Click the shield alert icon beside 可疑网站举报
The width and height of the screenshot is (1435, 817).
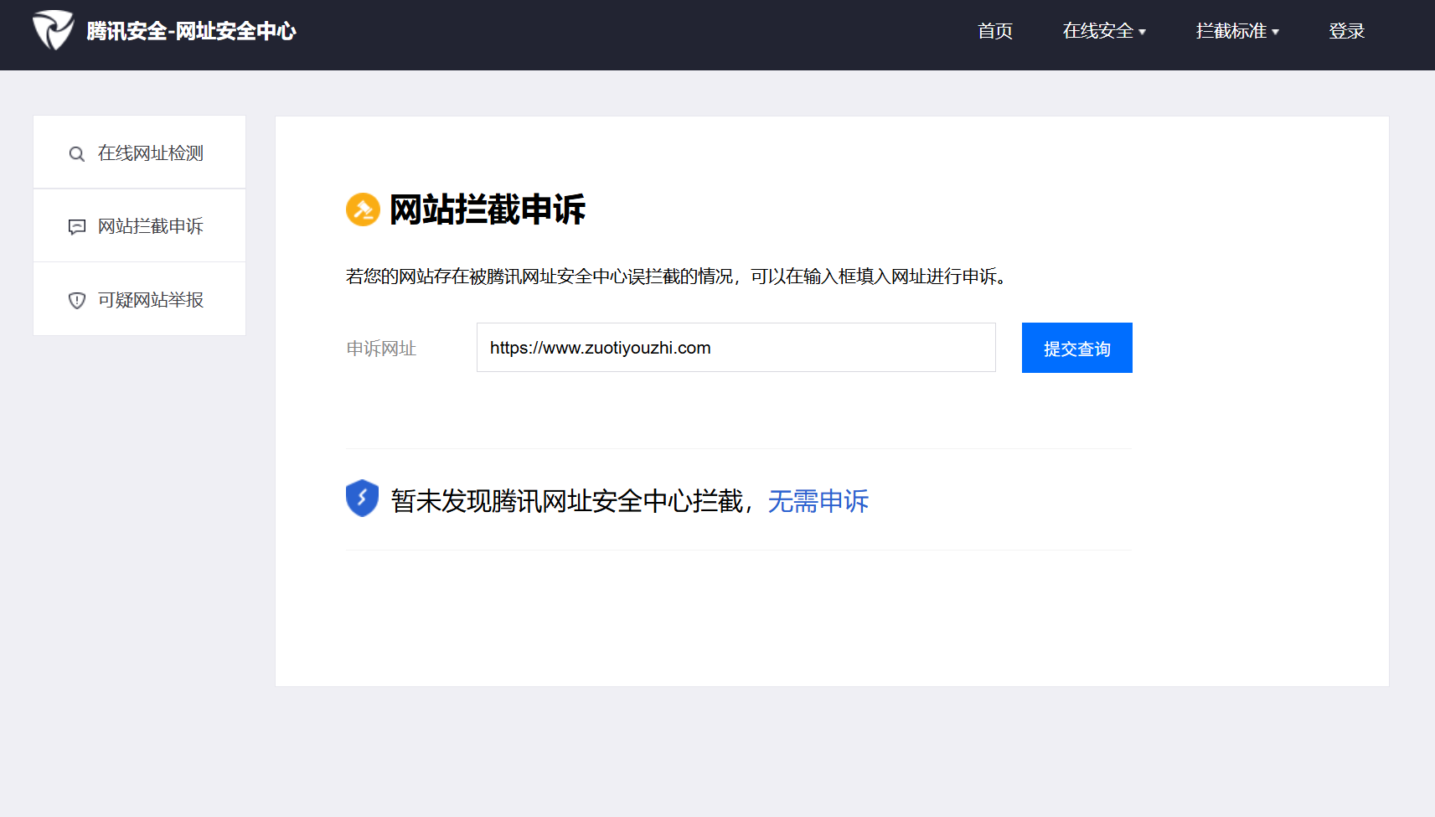point(77,300)
